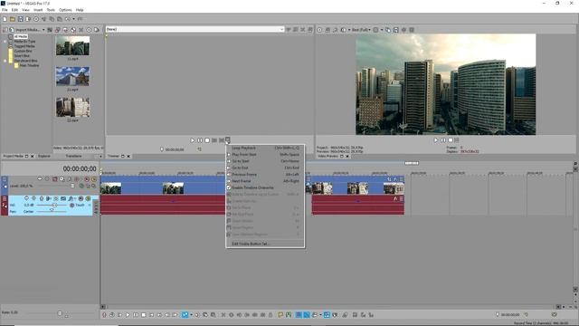Click the Insert Marker icon in bottom toolbar
This screenshot has height=326, width=579.
(x=280, y=315)
